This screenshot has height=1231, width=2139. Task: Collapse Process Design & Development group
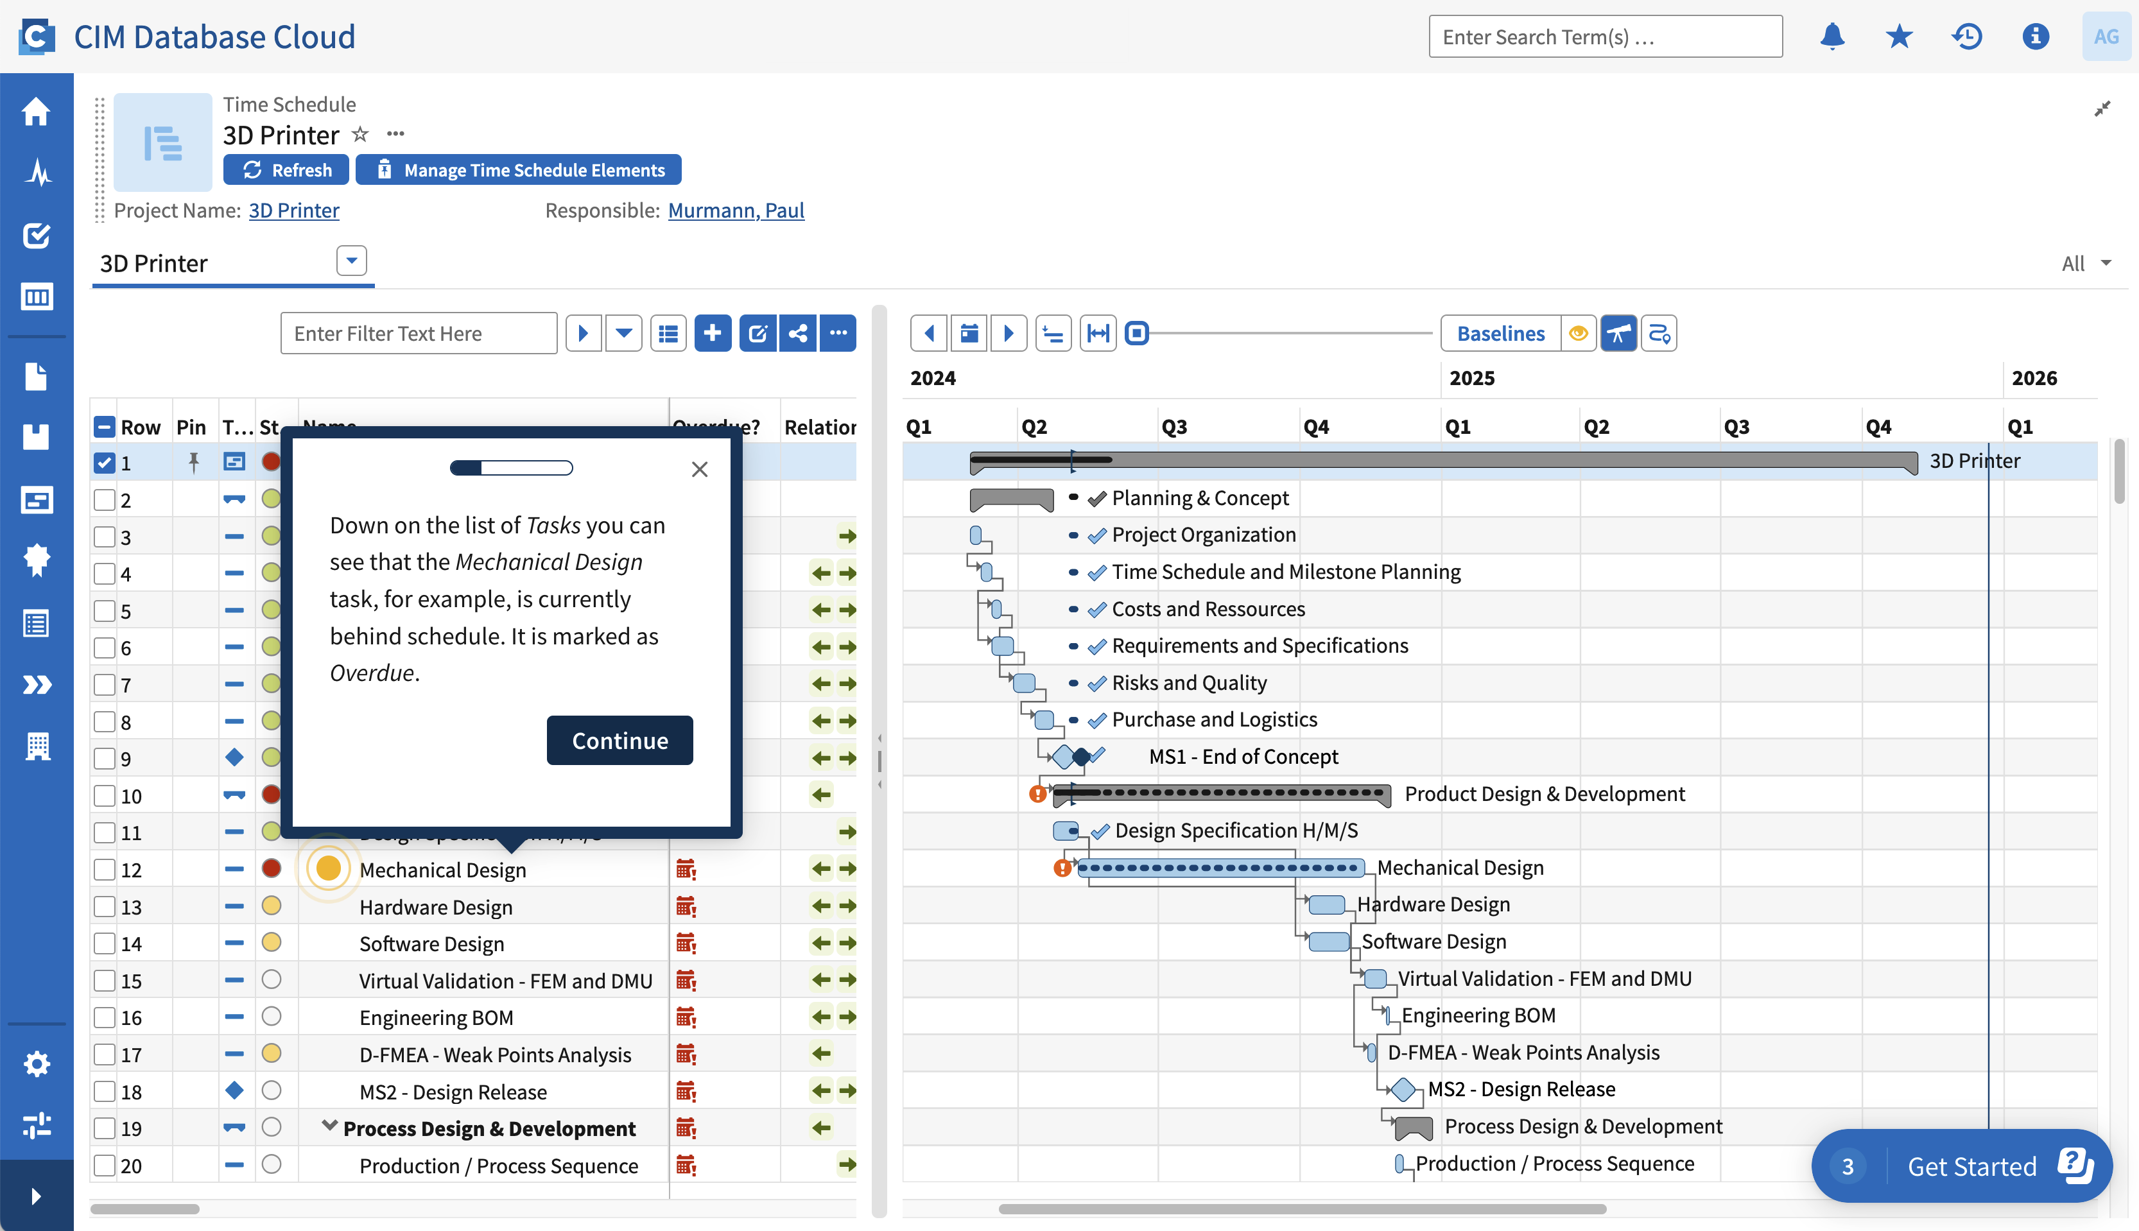click(x=330, y=1126)
